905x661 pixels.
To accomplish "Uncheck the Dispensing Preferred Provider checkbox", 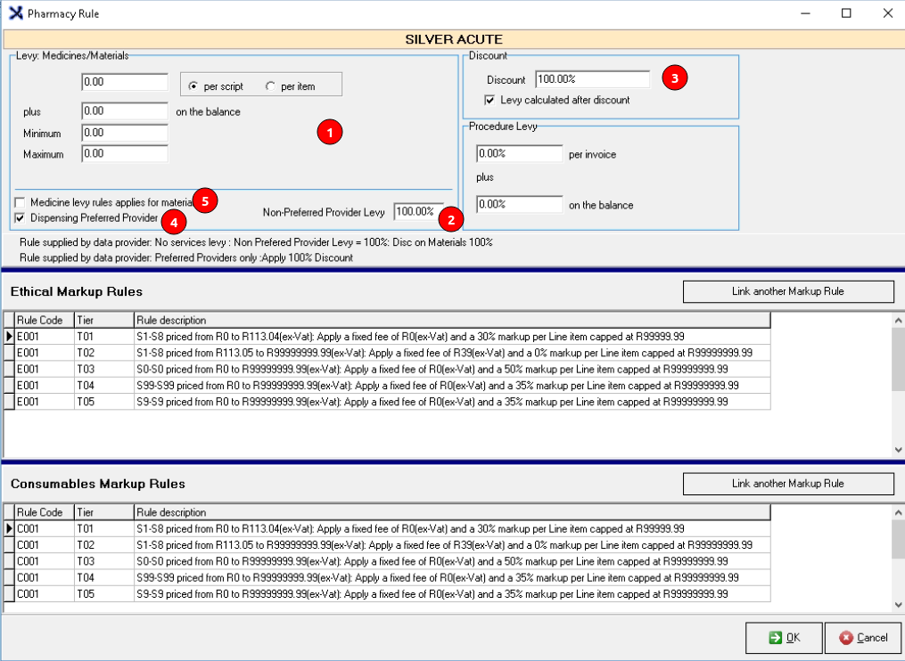I will coord(20,217).
